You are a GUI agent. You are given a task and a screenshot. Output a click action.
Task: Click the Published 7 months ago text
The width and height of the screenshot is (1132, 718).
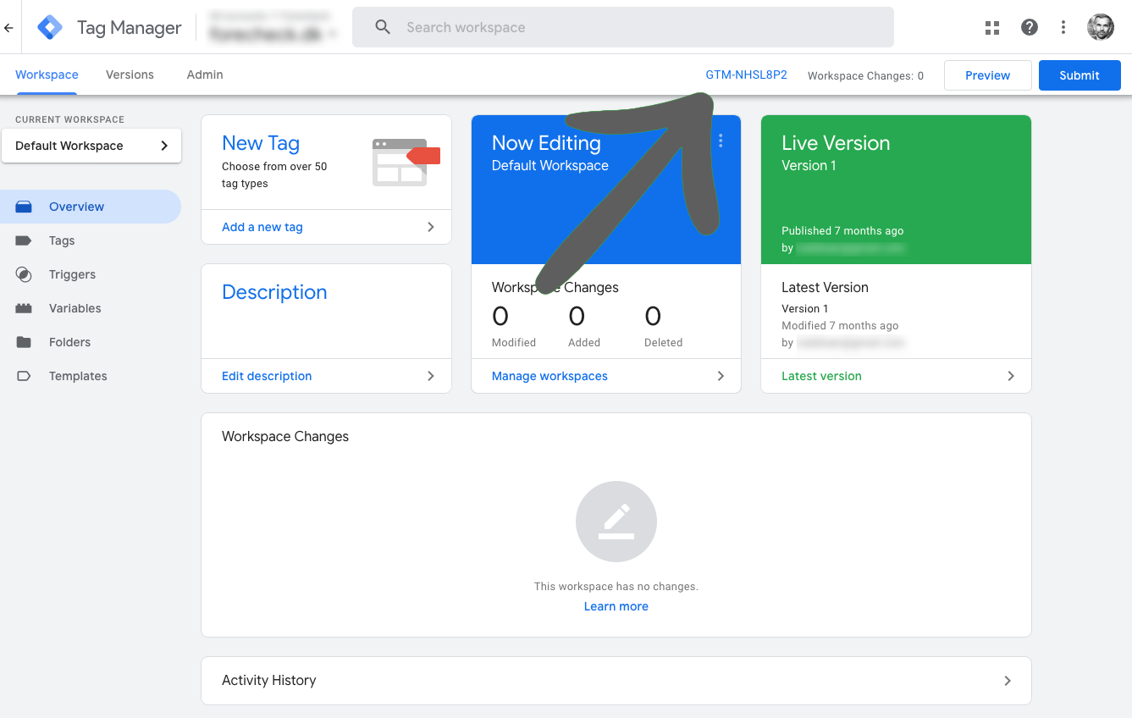[842, 230]
